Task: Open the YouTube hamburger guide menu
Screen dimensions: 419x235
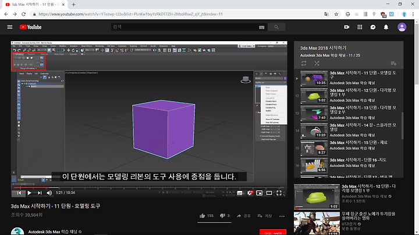Action: click(10, 27)
